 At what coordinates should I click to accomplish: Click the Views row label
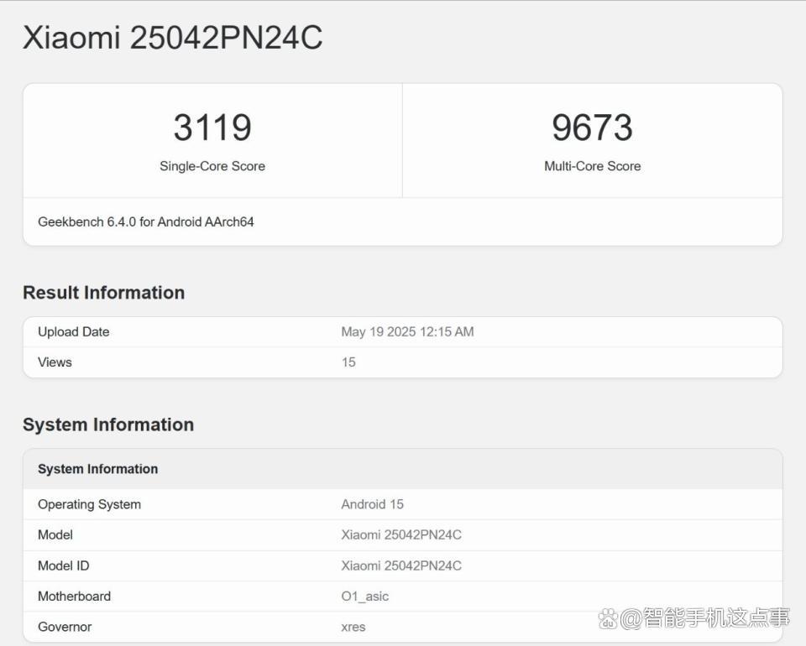[55, 362]
